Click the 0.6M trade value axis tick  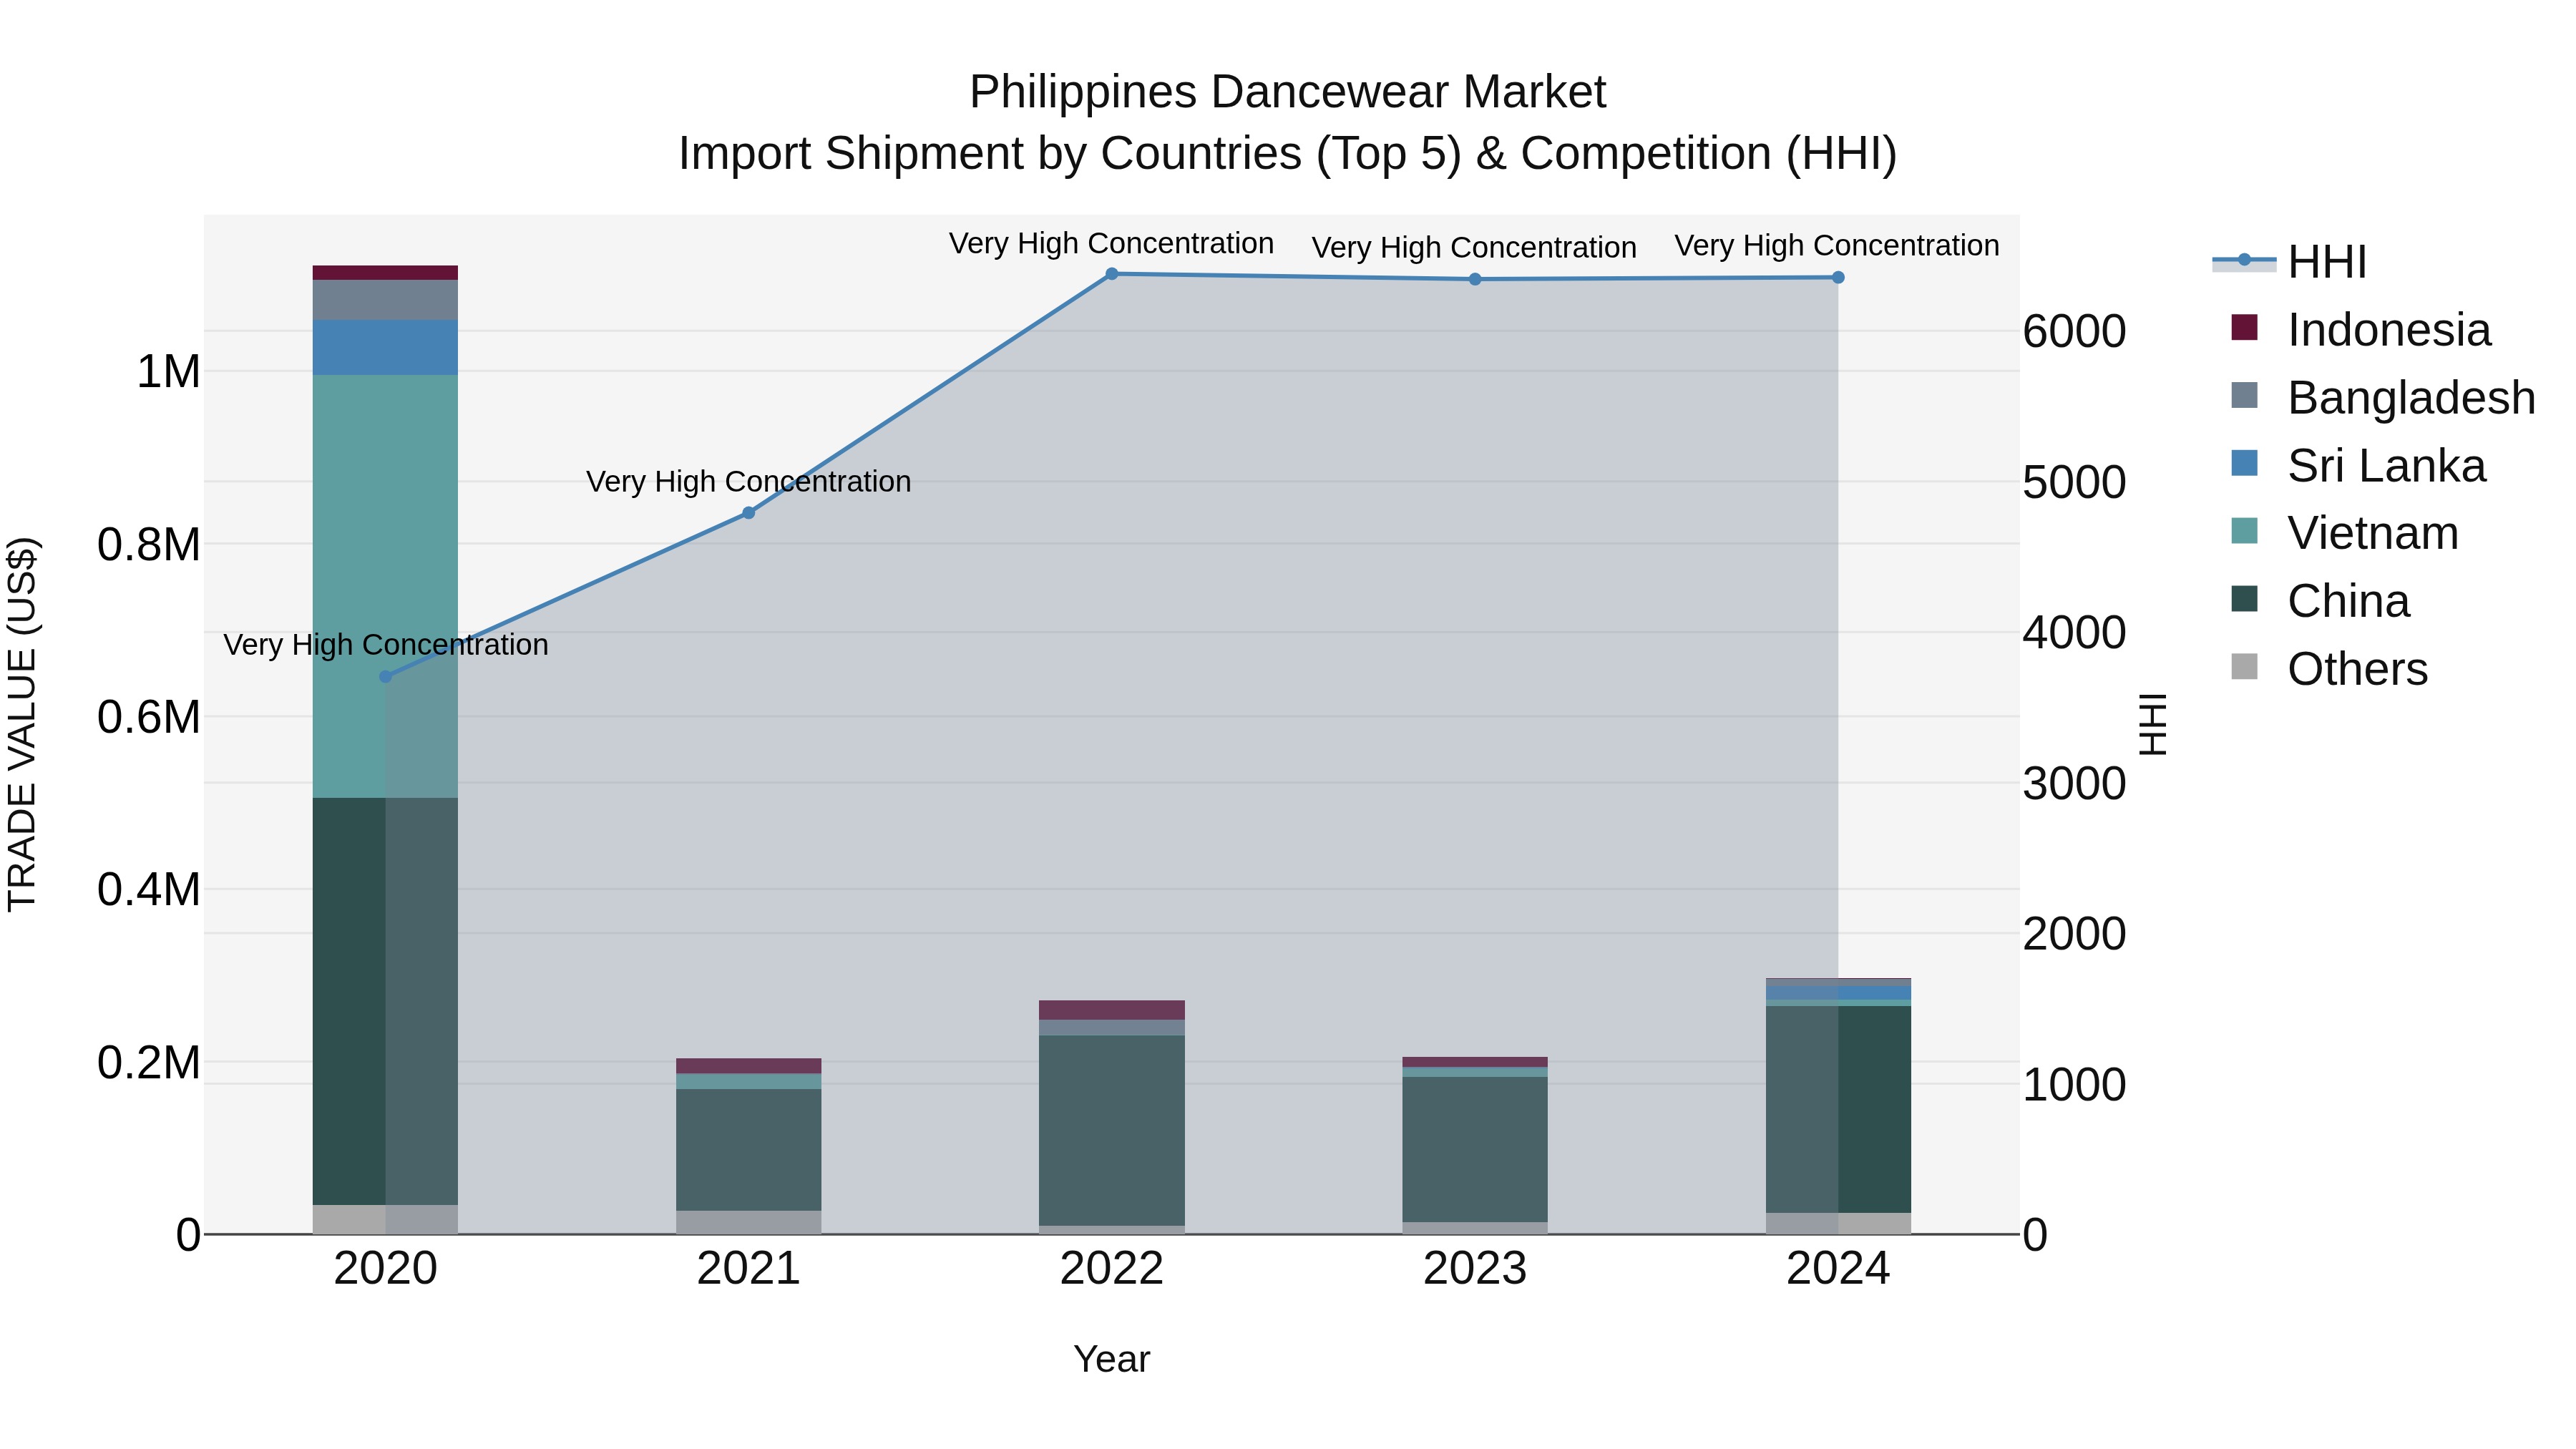[149, 718]
